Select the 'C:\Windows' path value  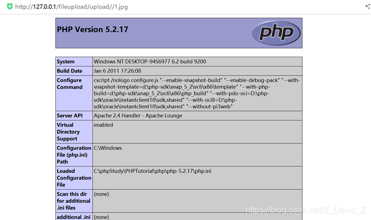coord(108,148)
